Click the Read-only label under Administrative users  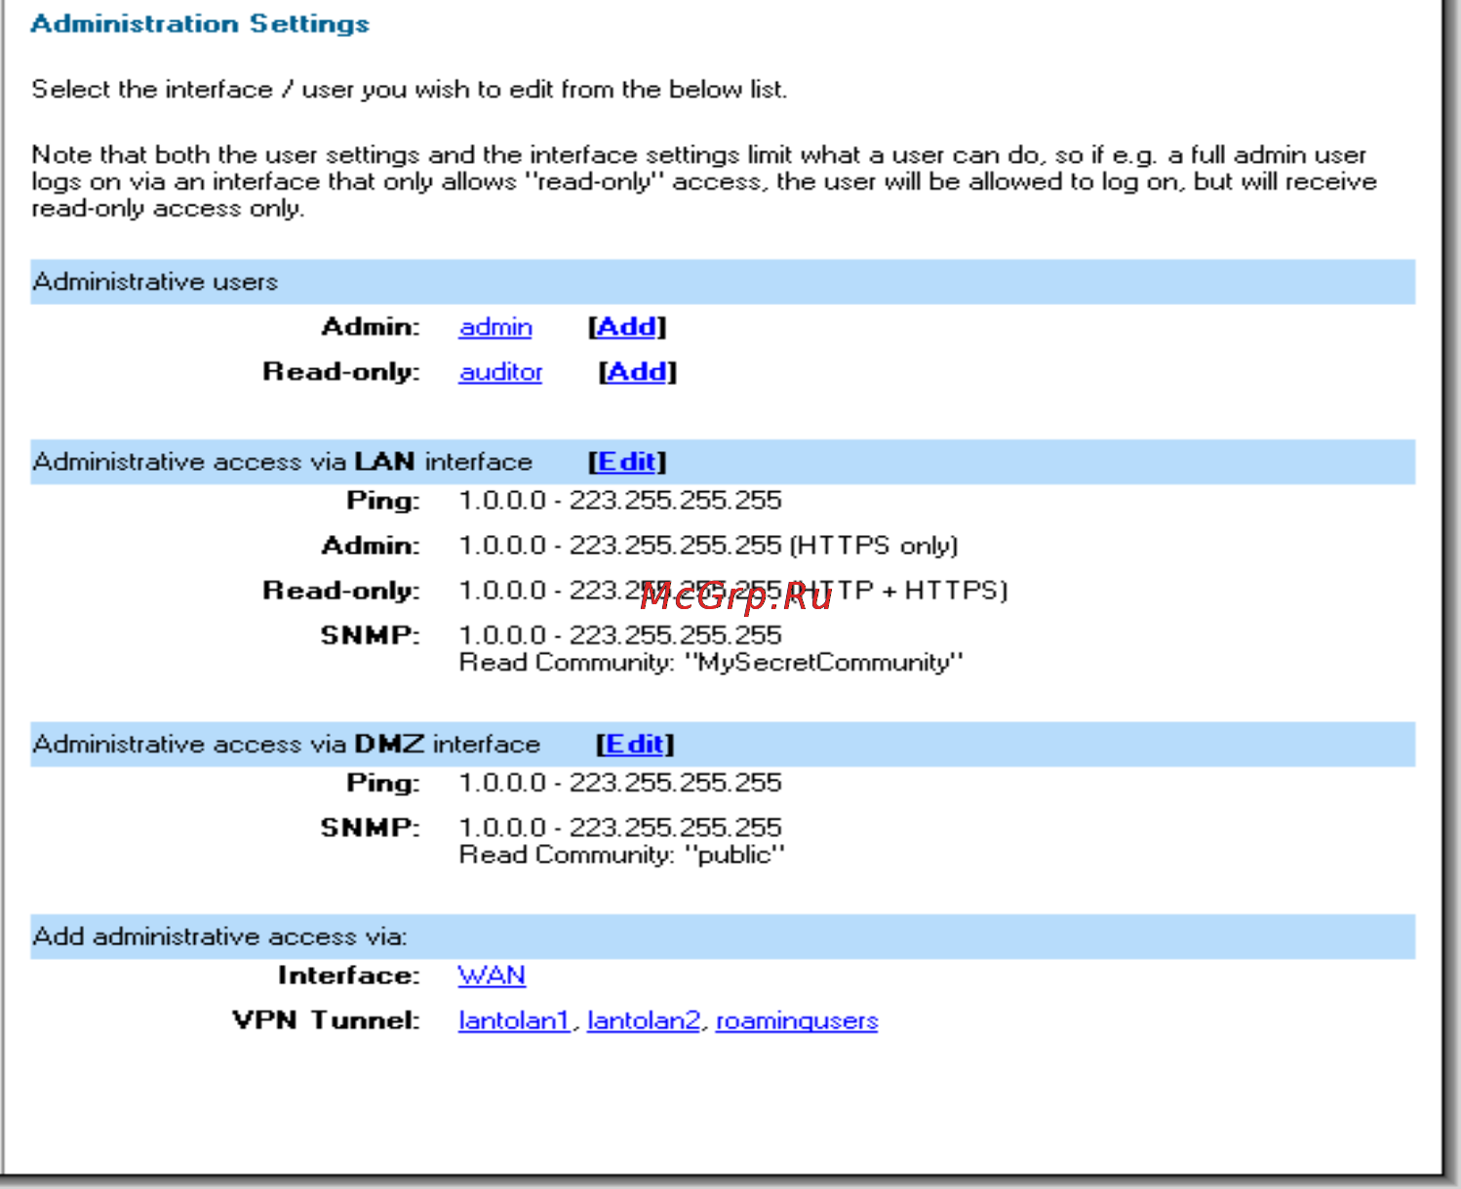(x=341, y=372)
